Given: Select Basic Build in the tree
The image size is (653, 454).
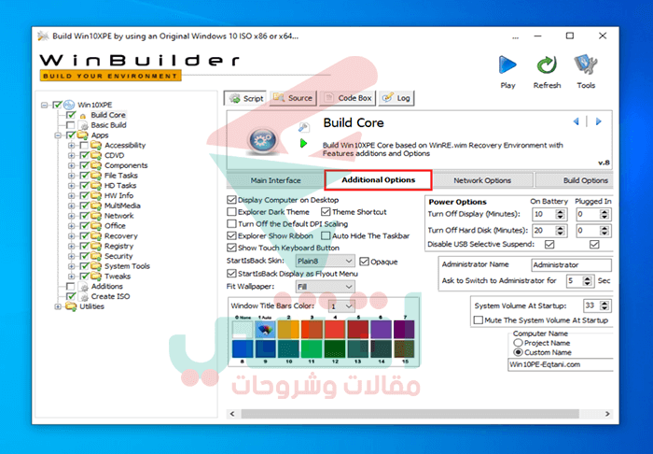Looking at the screenshot, I should pos(109,125).
